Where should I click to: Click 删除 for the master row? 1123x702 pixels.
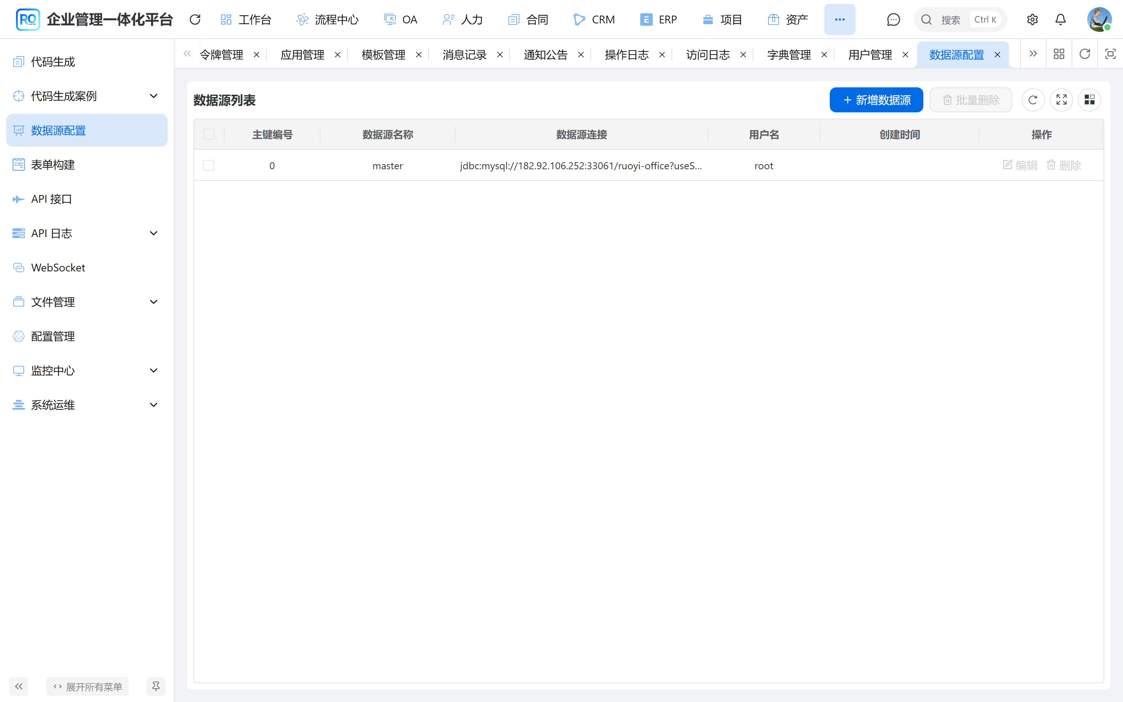1064,165
